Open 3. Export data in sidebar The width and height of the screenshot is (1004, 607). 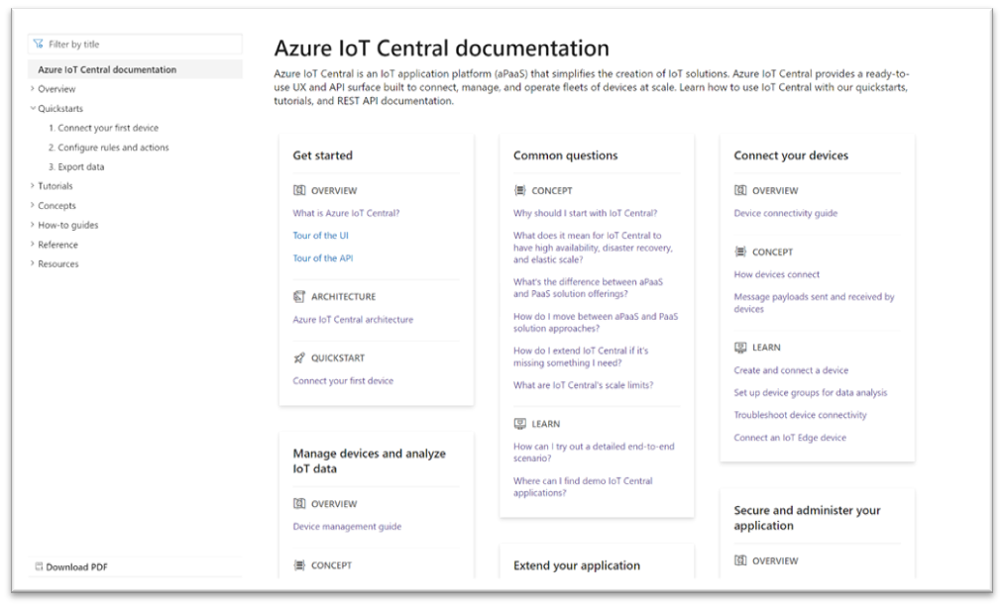pos(76,167)
